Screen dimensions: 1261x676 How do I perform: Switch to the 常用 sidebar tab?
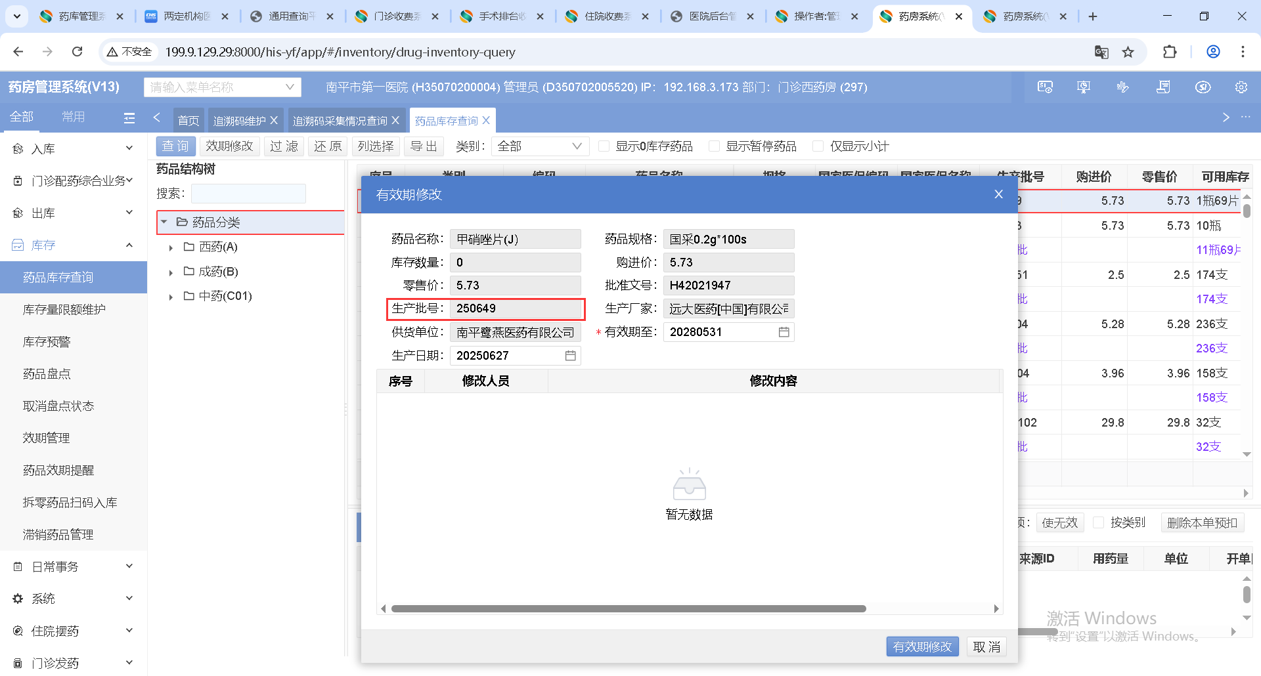[x=73, y=117]
